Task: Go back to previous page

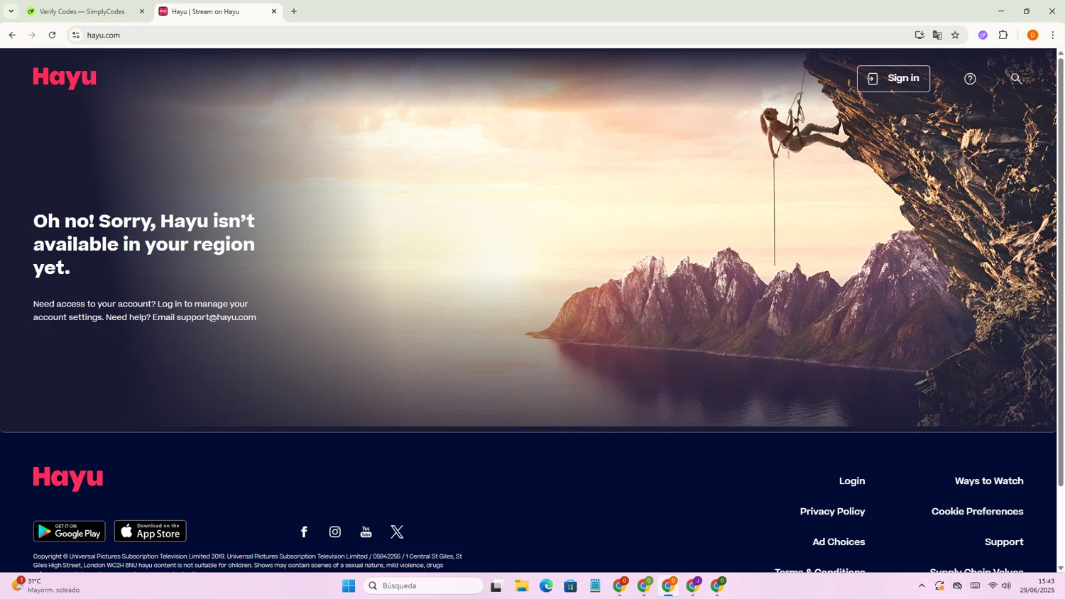Action: pyautogui.click(x=12, y=35)
